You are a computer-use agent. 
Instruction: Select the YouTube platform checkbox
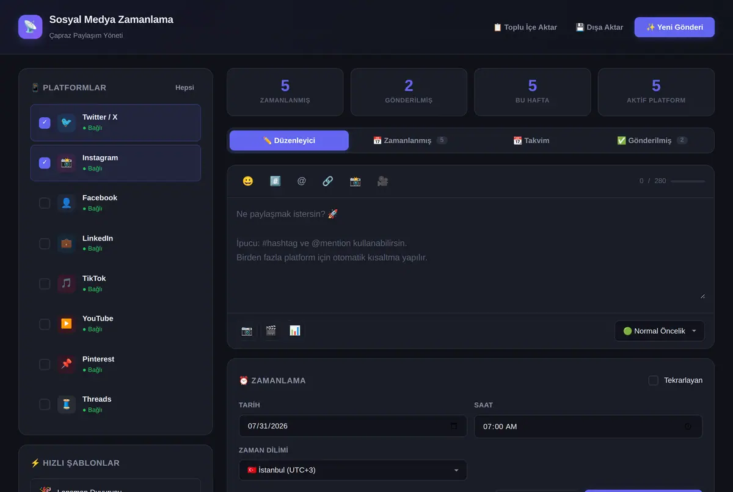pos(45,324)
